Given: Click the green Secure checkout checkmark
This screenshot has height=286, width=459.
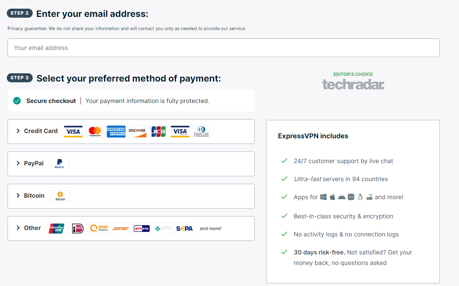Looking at the screenshot, I should 17,101.
